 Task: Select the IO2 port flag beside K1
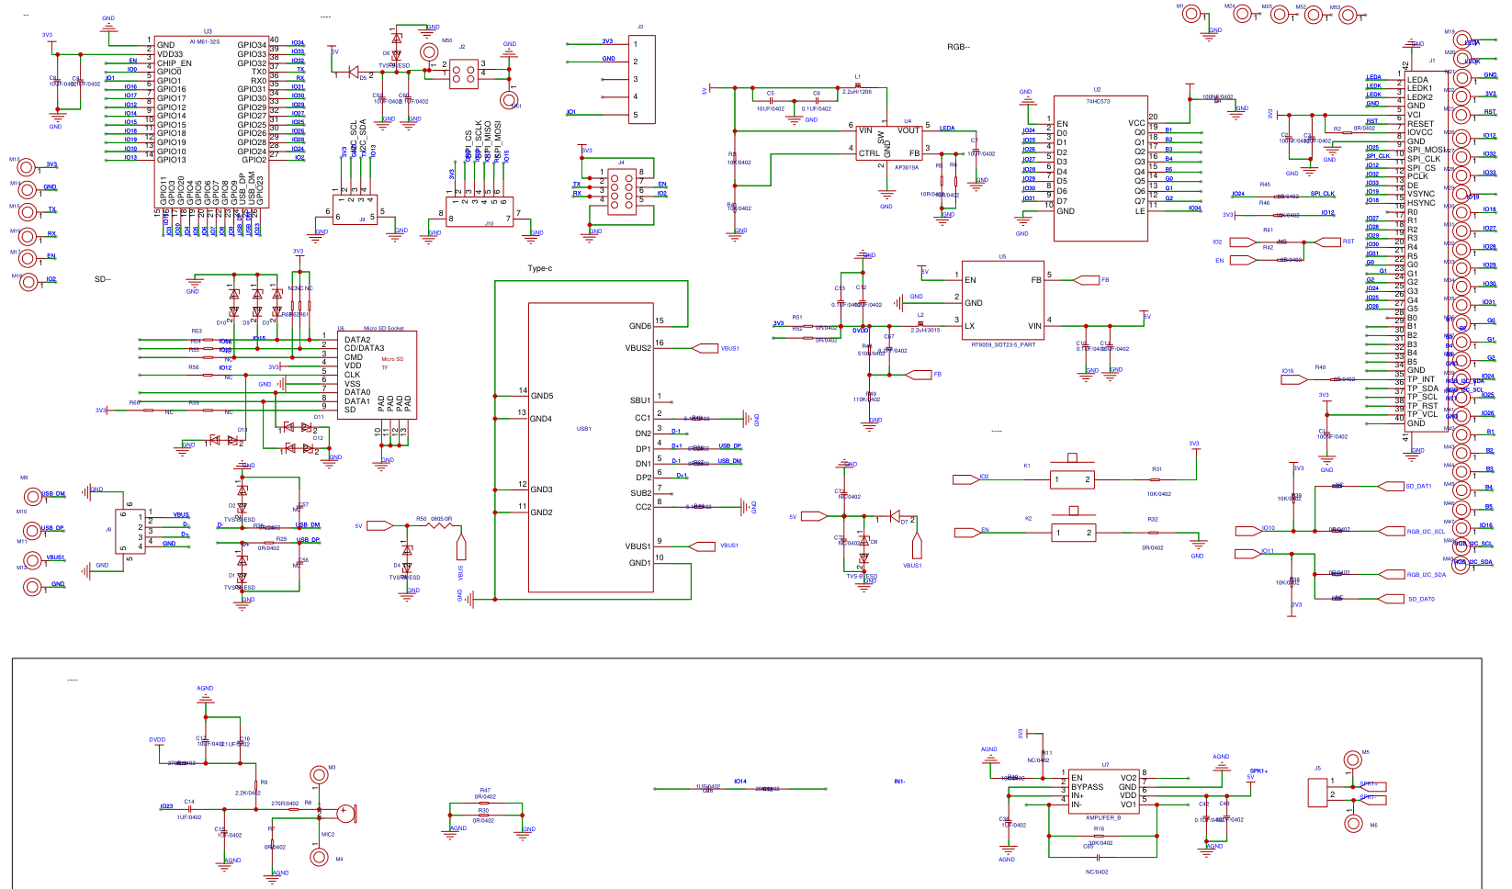tap(967, 478)
